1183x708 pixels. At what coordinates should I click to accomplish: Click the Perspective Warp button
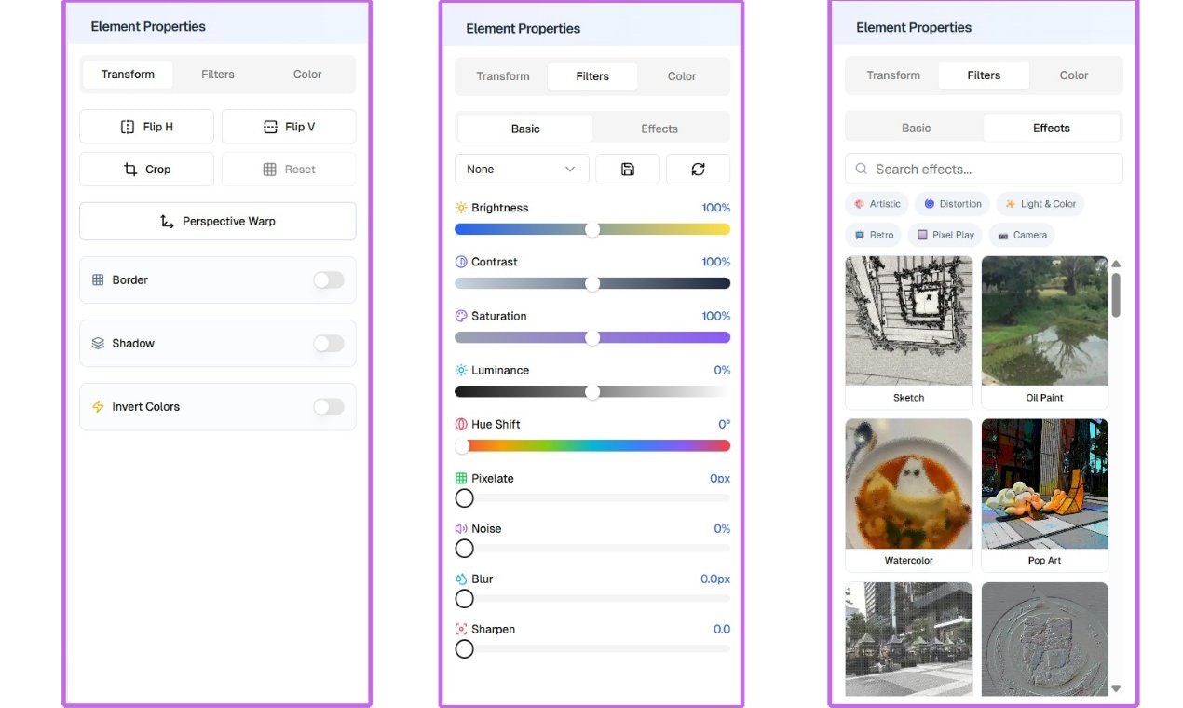216,221
